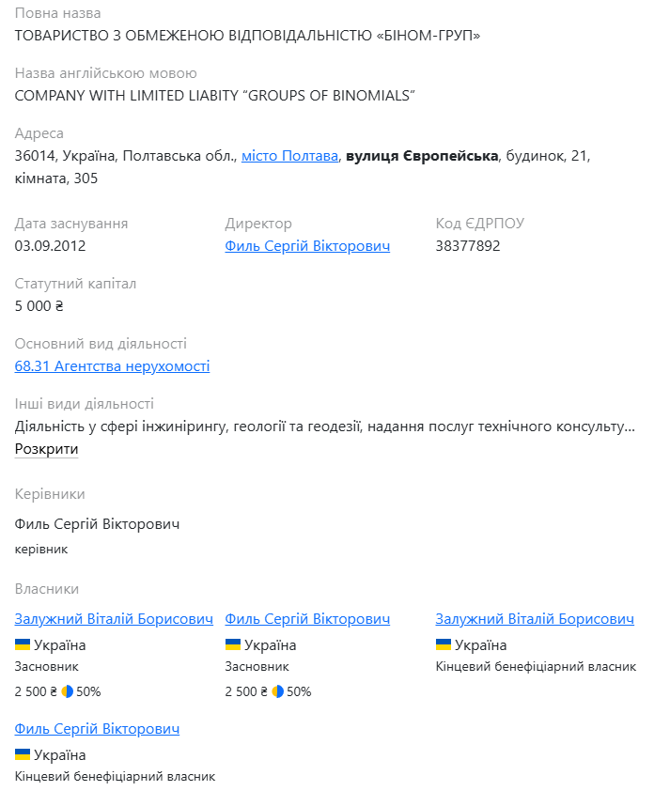Click the English company name text
This screenshot has width=654, height=791.
click(214, 96)
